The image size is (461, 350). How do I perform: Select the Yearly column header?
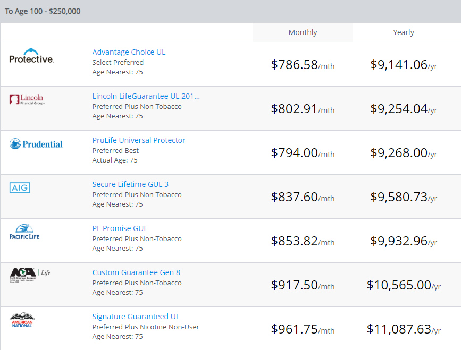point(404,32)
